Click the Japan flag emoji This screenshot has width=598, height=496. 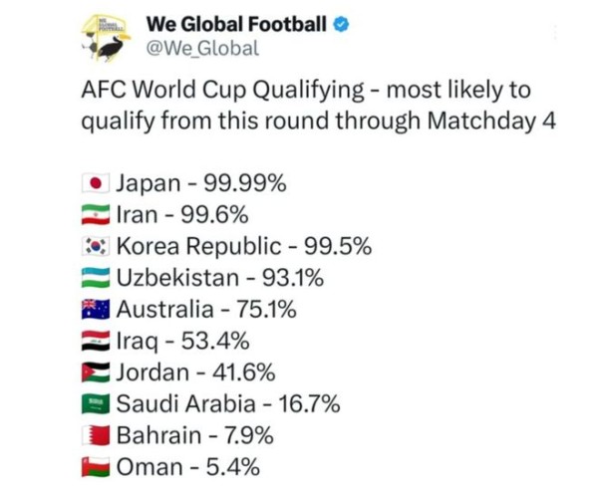click(95, 183)
